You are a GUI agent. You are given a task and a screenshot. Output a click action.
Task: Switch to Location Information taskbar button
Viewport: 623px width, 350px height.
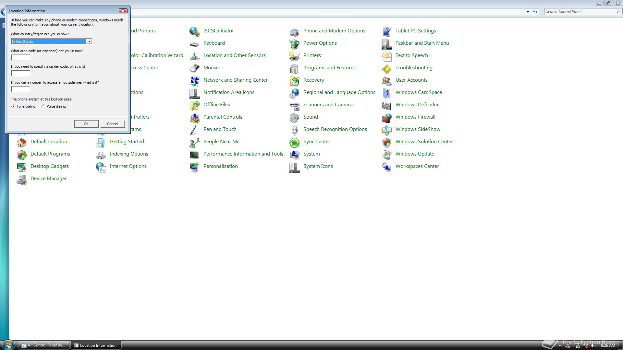[x=96, y=345]
